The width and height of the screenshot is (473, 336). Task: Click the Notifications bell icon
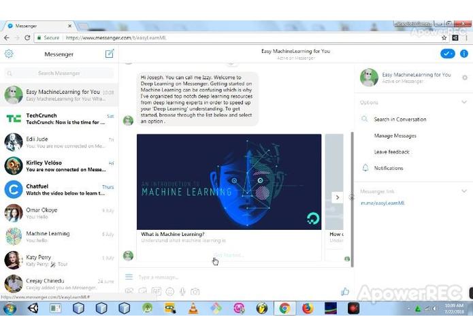[365, 168]
